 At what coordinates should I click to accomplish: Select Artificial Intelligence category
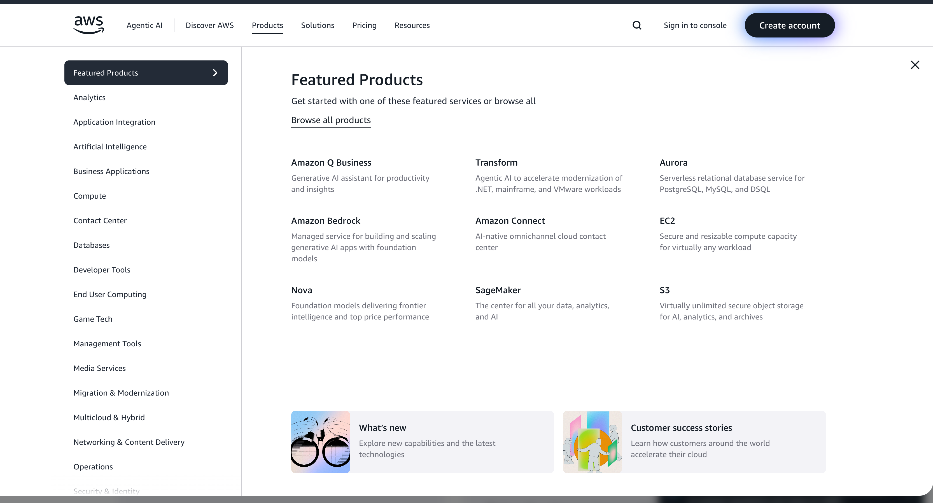pyautogui.click(x=110, y=147)
